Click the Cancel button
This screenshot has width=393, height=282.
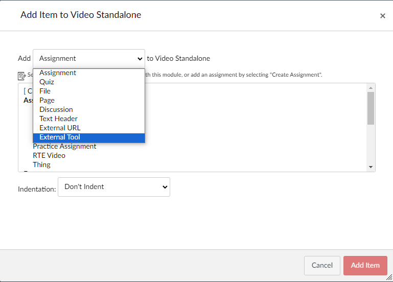click(x=322, y=266)
